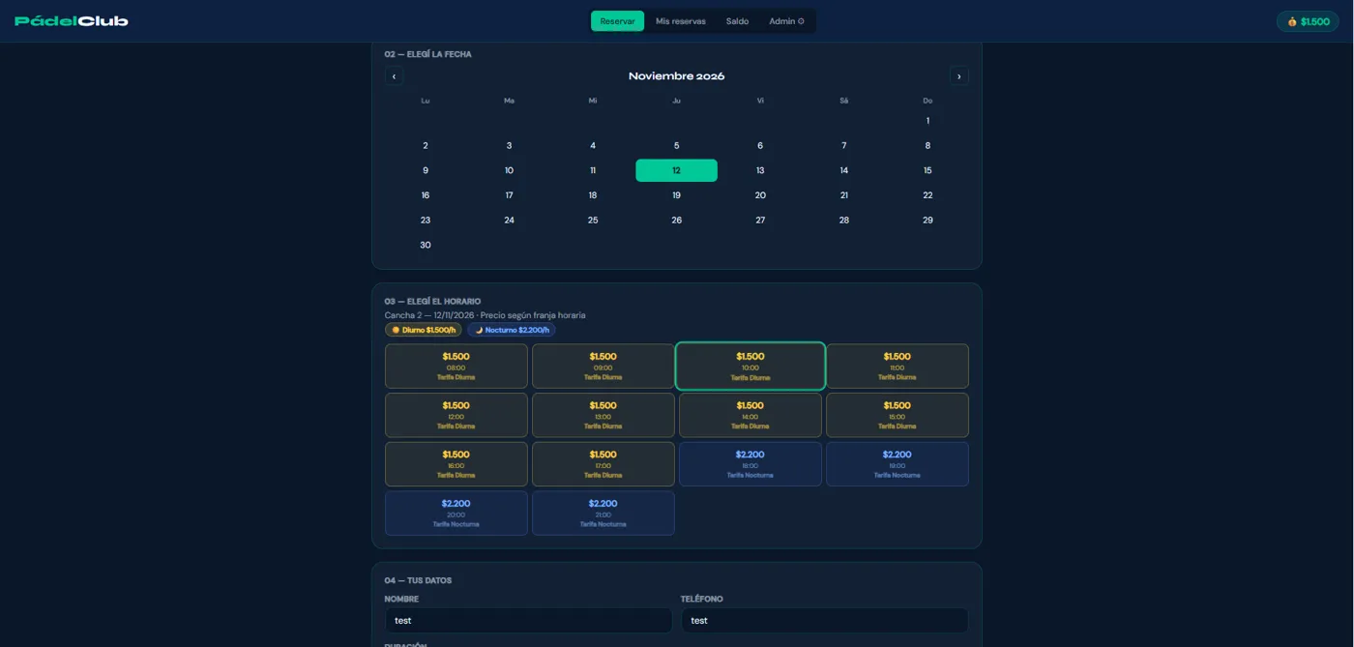Image resolution: width=1354 pixels, height=647 pixels.
Task: Click the Diurno $1.500/h rate badge
Action: tap(424, 330)
